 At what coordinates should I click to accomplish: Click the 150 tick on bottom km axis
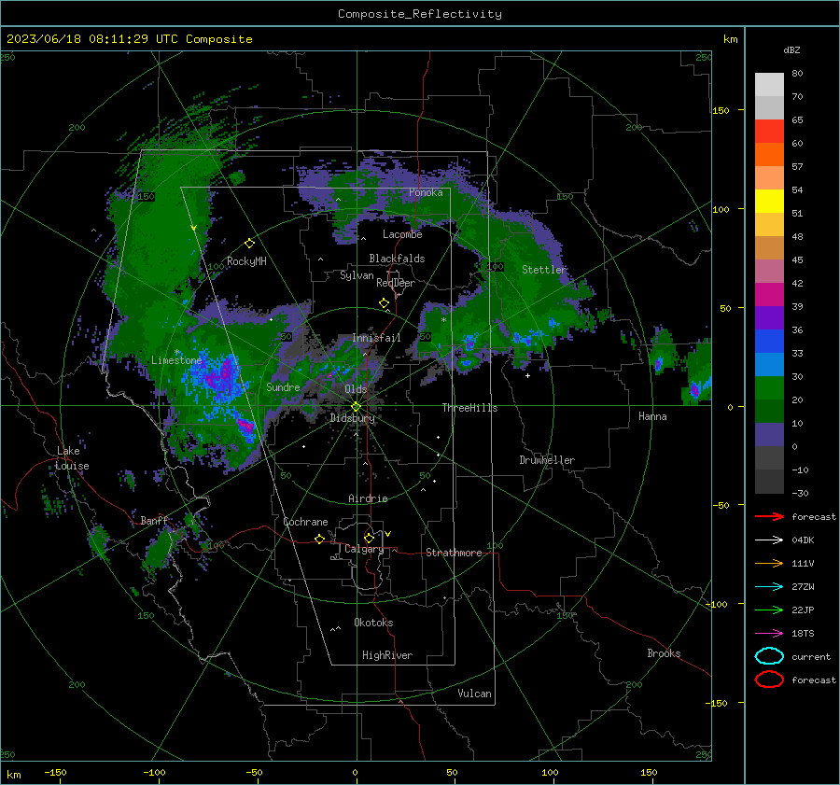coord(649,773)
